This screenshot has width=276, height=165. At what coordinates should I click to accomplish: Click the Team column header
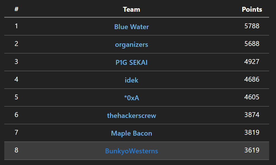131,9
